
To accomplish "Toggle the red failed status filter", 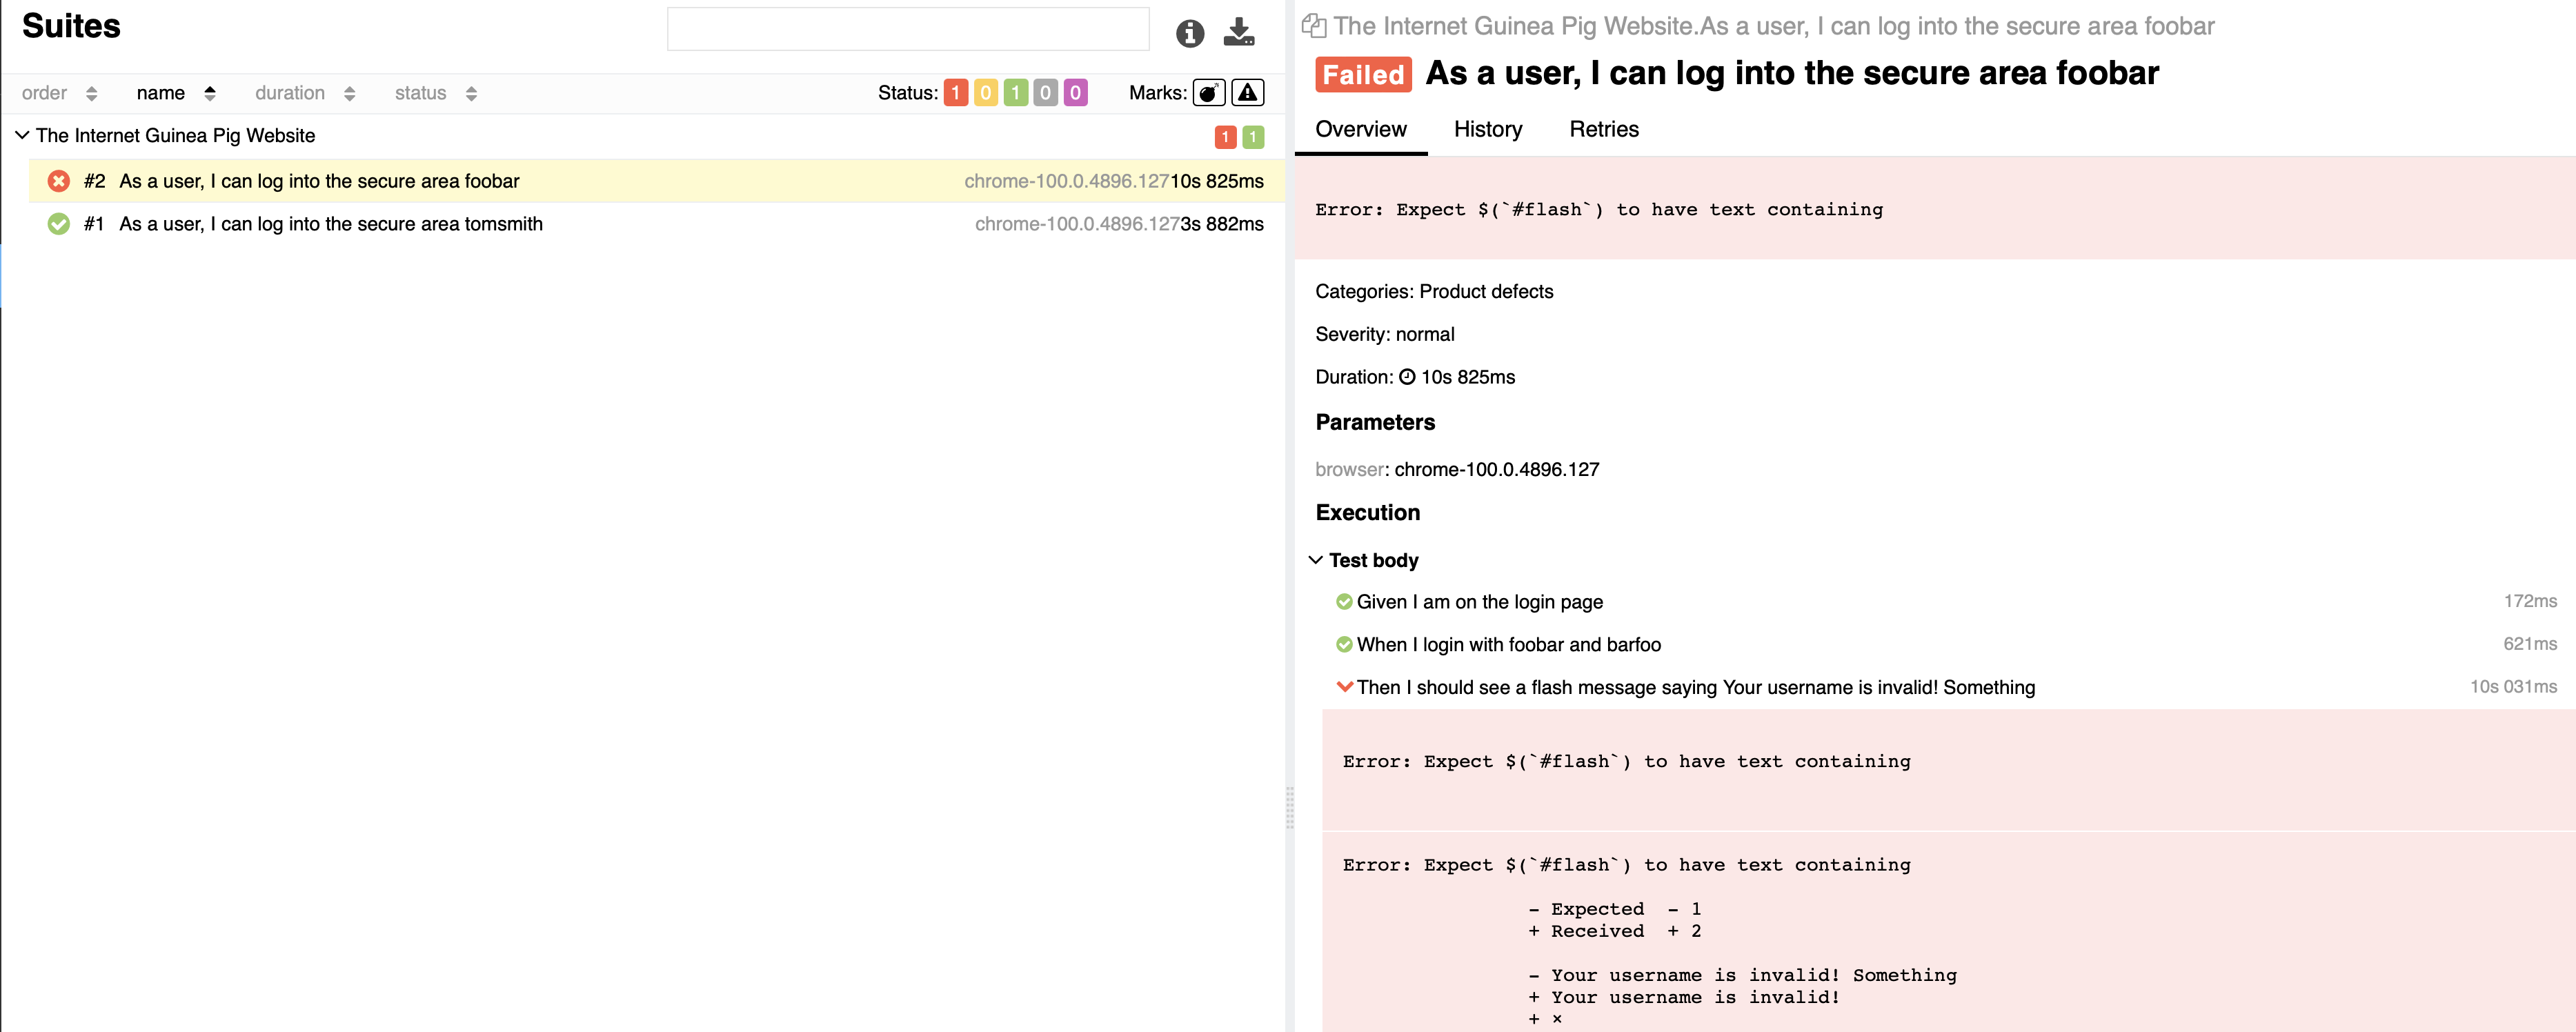I will (x=955, y=92).
